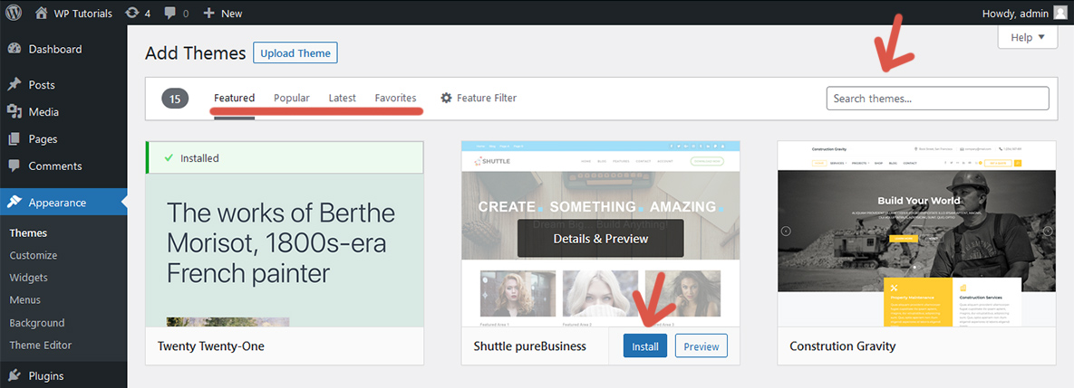This screenshot has width=1074, height=388.
Task: Click the Dashboard label in the sidebar
Action: click(55, 49)
